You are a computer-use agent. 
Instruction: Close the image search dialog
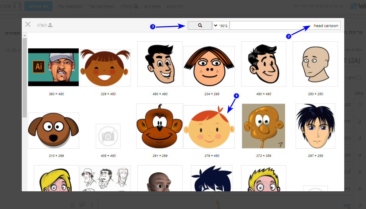tap(28, 24)
